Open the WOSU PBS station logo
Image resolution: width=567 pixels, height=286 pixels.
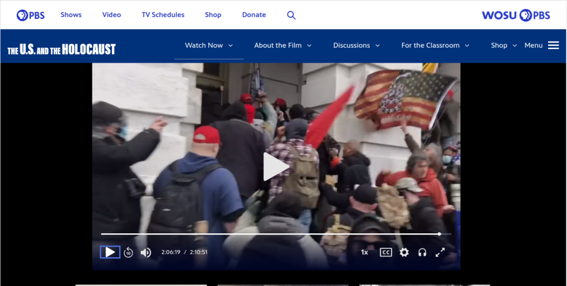(516, 15)
